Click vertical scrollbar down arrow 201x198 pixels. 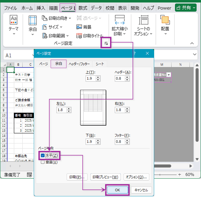click(x=197, y=159)
